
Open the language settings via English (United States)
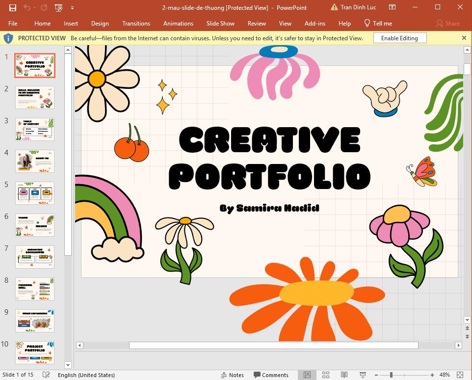click(x=86, y=375)
